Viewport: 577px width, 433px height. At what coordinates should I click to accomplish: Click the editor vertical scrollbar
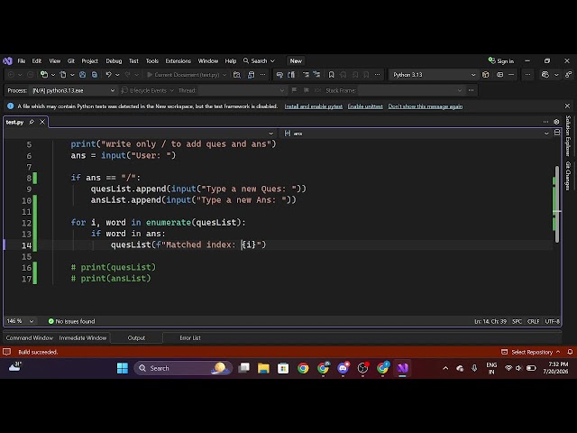557,205
